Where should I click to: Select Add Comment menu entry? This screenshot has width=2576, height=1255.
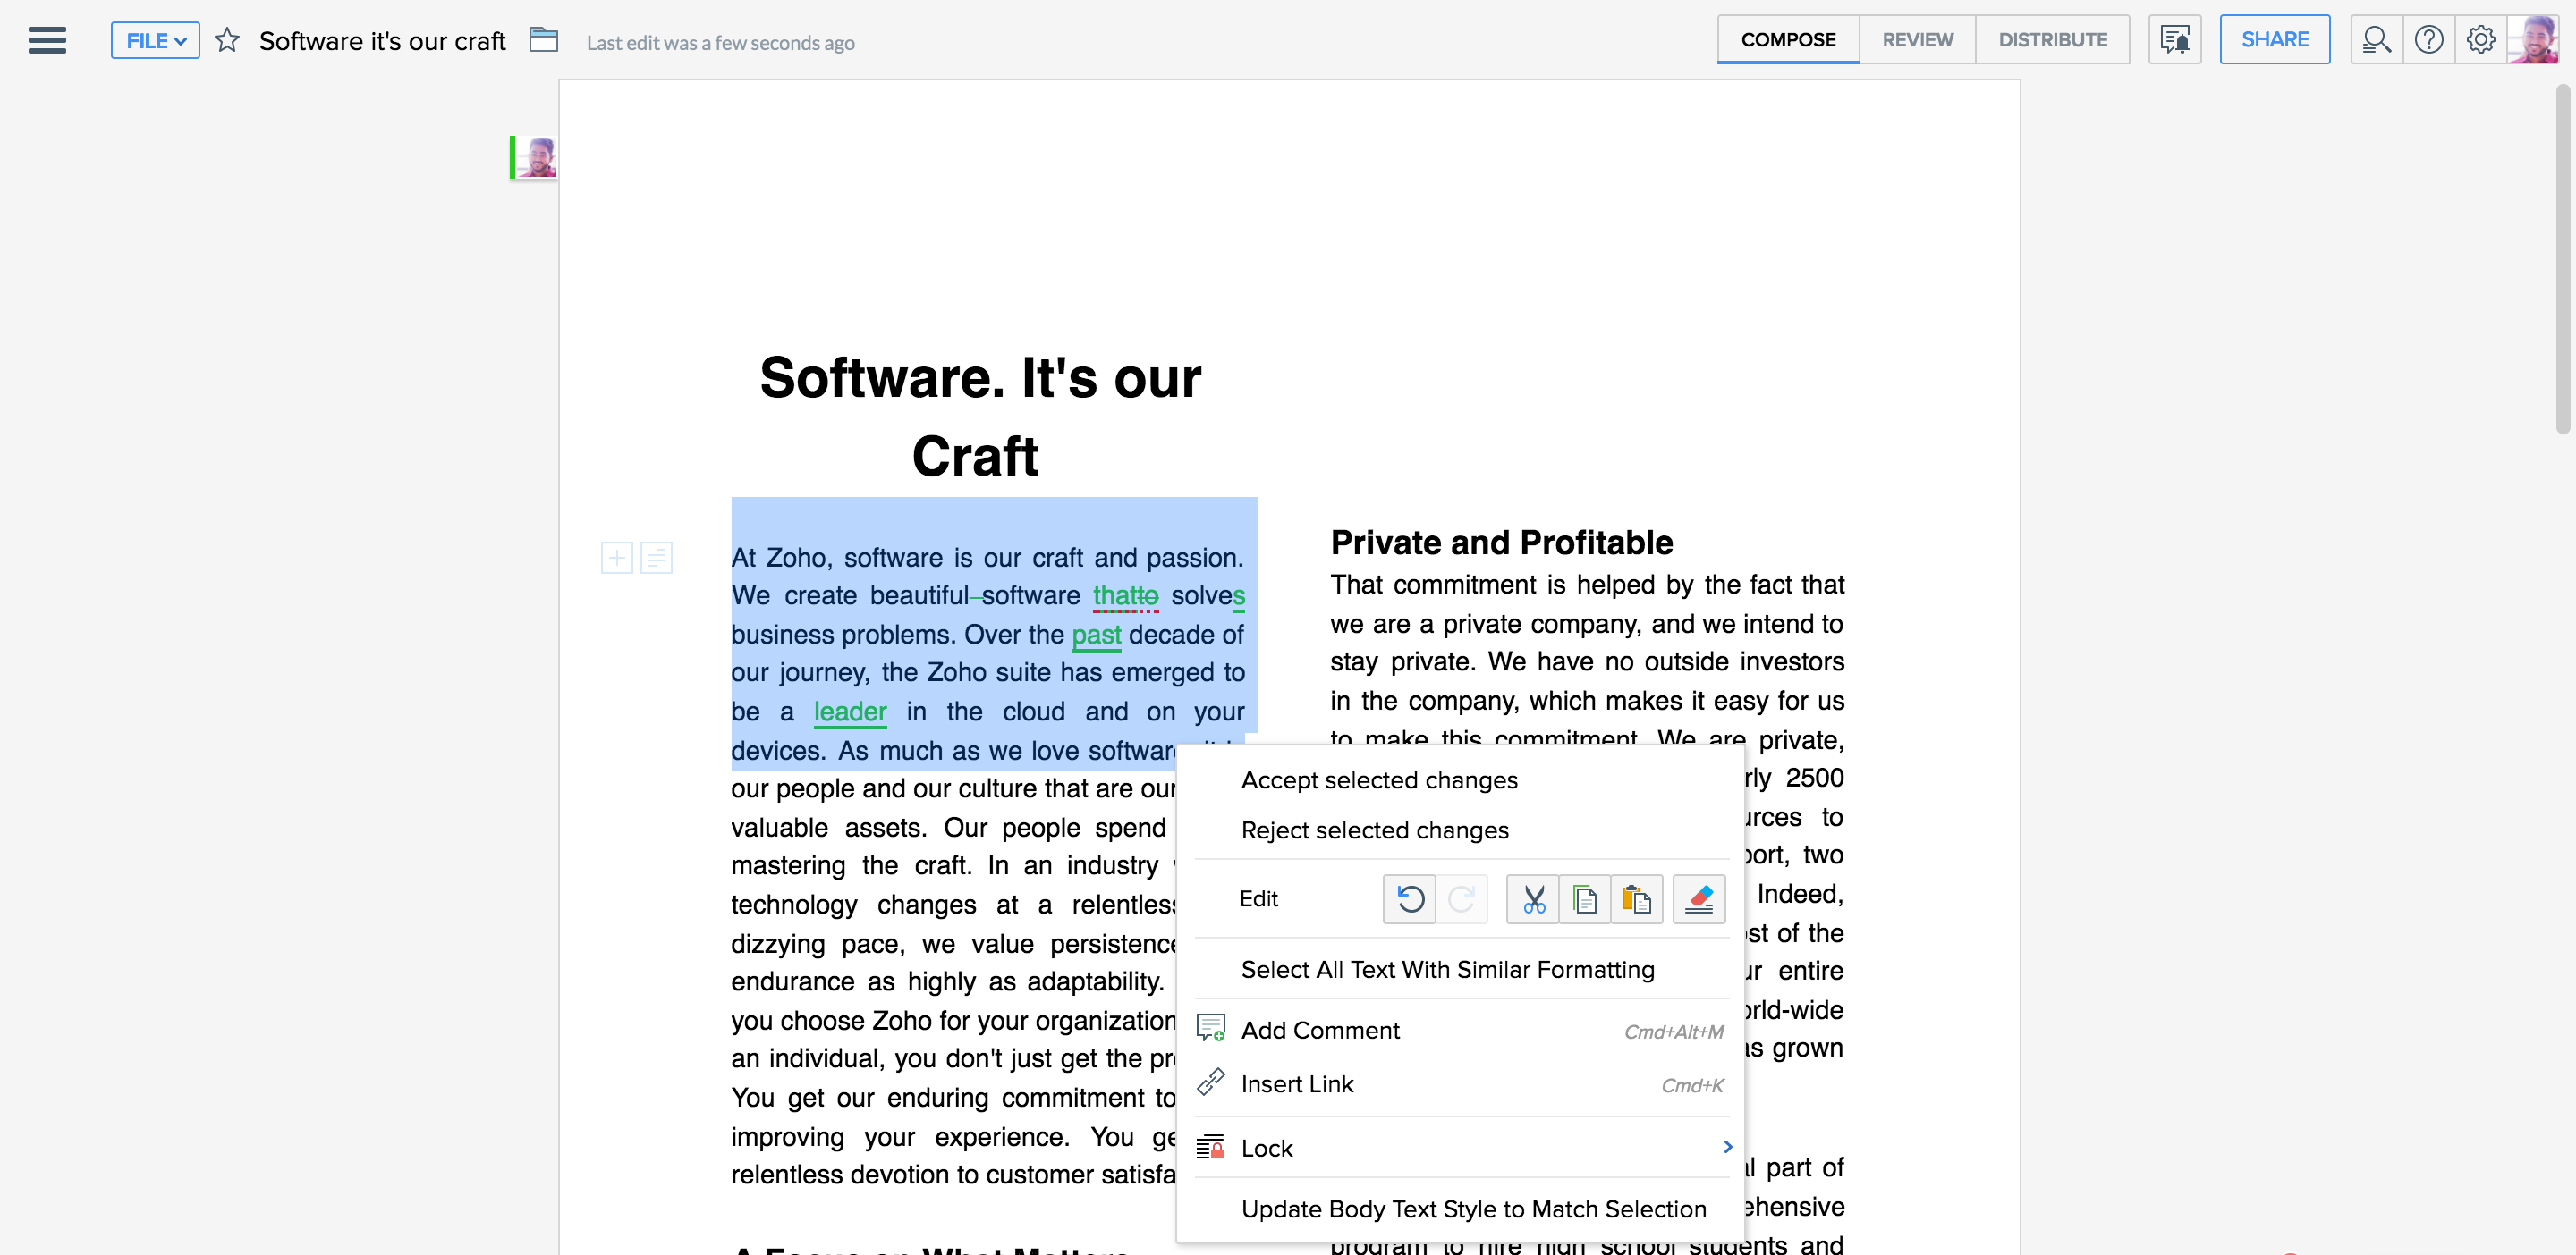coord(1320,1030)
